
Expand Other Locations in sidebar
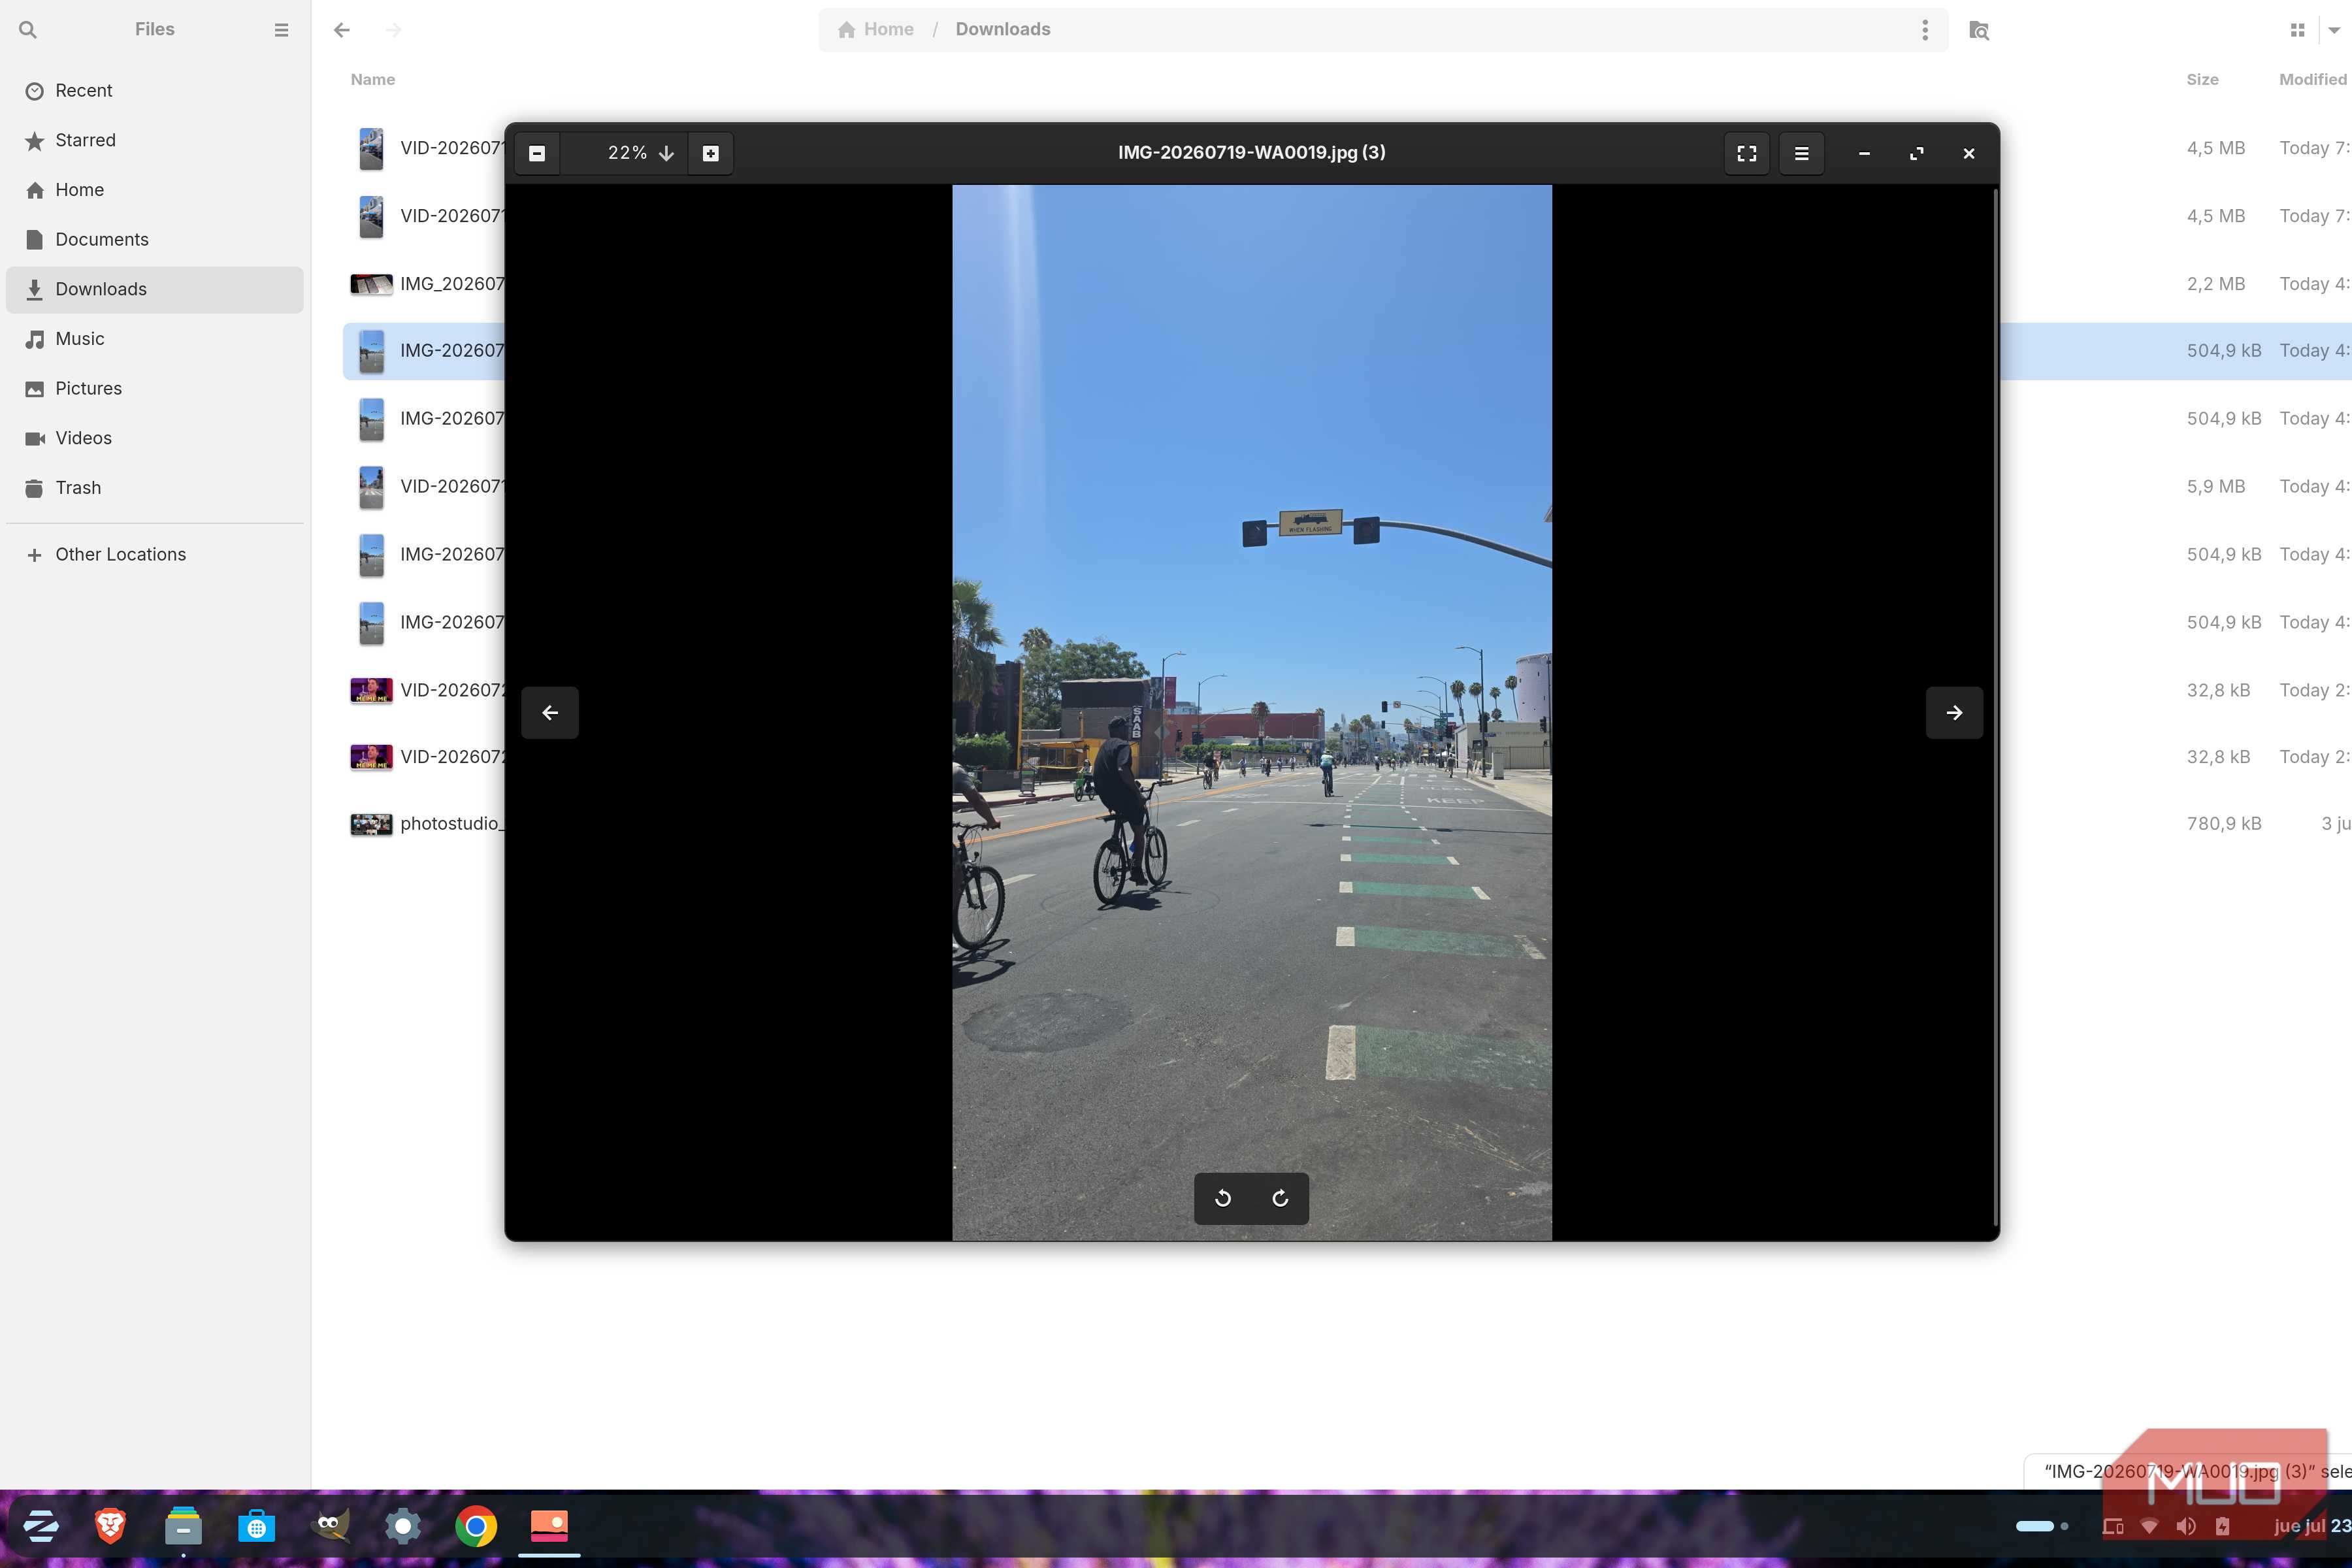point(155,555)
